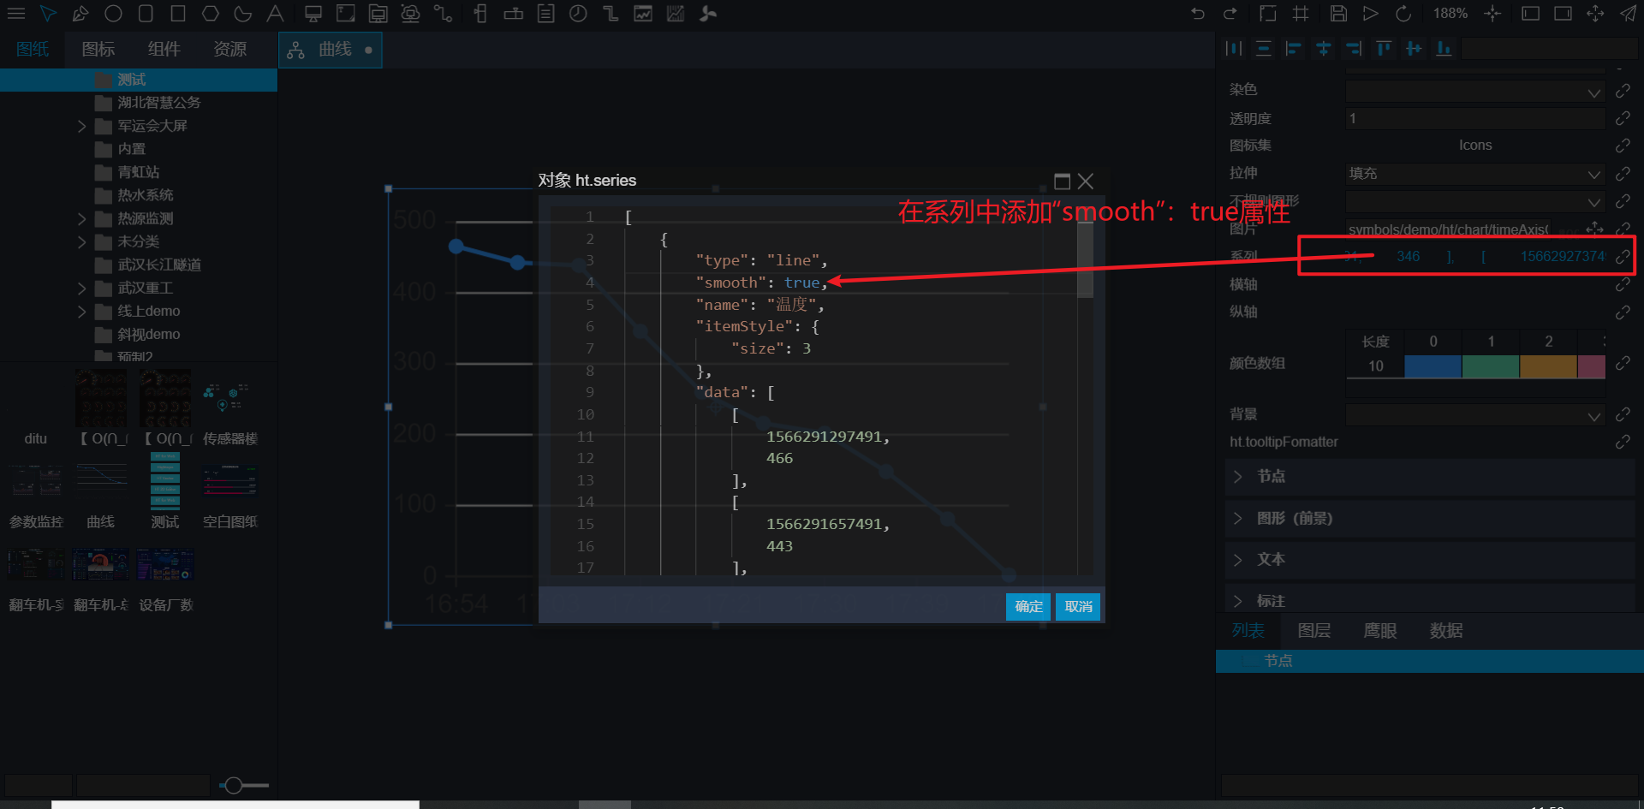This screenshot has height=809, width=1644.
Task: Select the hexagon shape tool
Action: (x=211, y=14)
